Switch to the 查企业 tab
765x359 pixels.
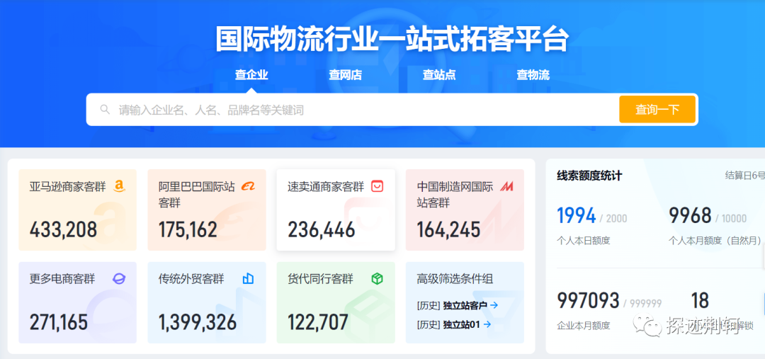coord(251,74)
